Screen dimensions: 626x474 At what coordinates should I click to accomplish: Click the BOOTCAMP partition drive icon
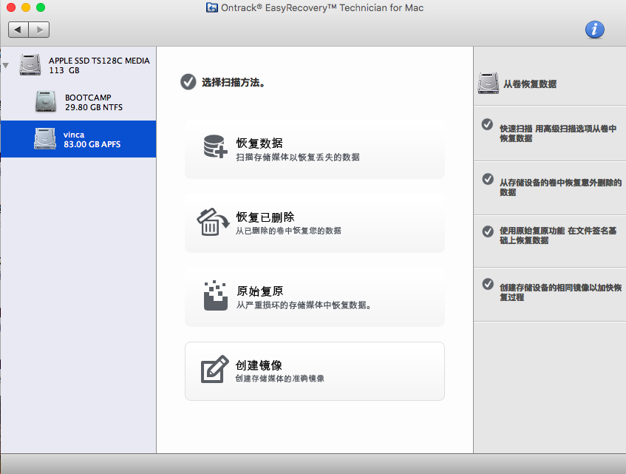pos(45,101)
